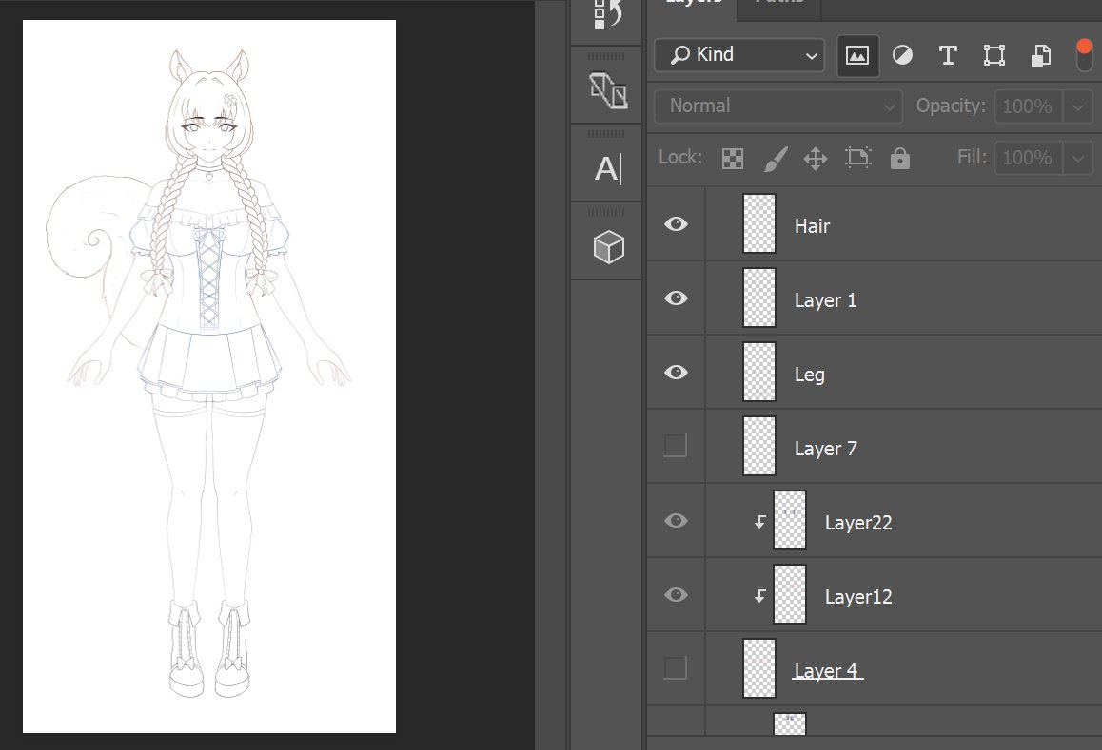Filter for adjustment layers icon
This screenshot has width=1102, height=750.
[902, 55]
